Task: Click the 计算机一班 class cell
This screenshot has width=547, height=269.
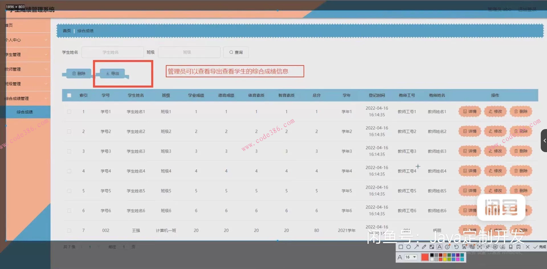Action: click(x=166, y=231)
